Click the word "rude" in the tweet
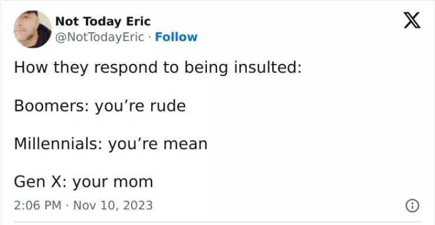435x225 pixels. pos(168,106)
